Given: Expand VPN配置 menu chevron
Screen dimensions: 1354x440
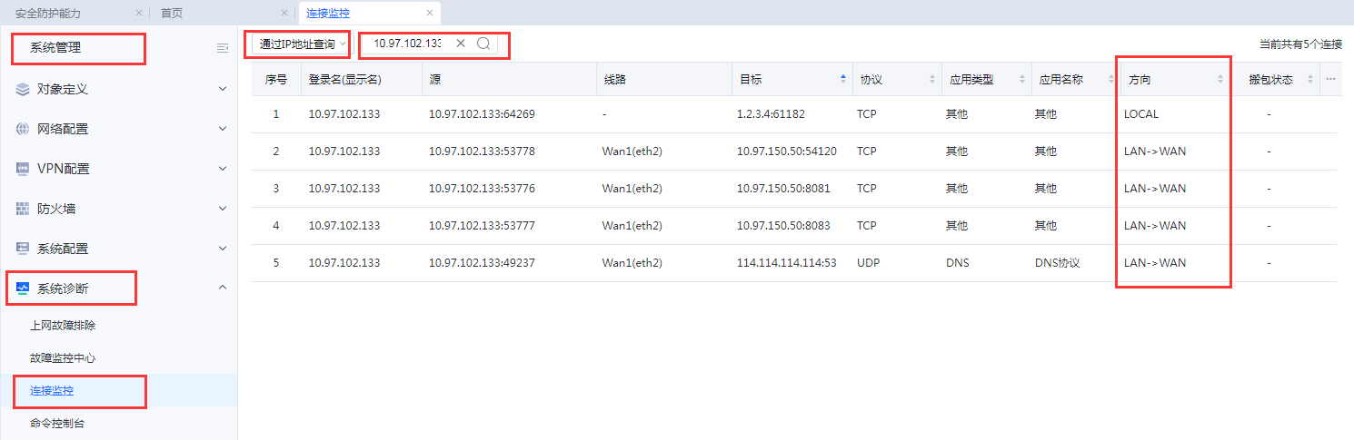Looking at the screenshot, I should [x=223, y=169].
